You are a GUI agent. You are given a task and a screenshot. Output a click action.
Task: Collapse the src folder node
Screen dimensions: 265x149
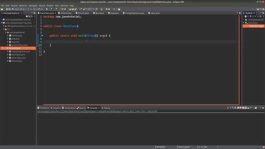[4, 29]
